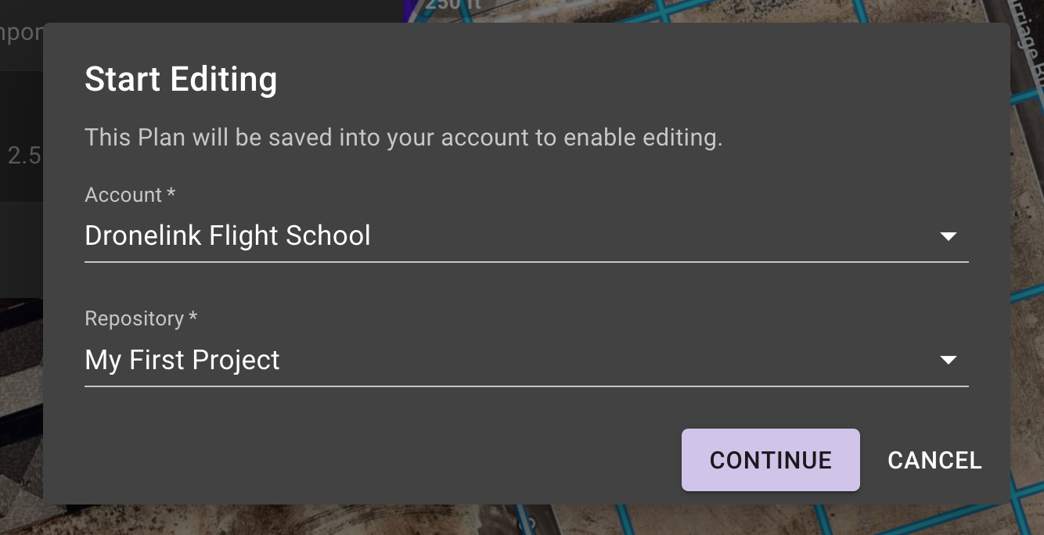Click the 250 ft map scale label
This screenshot has width=1044, height=535.
[x=452, y=5]
